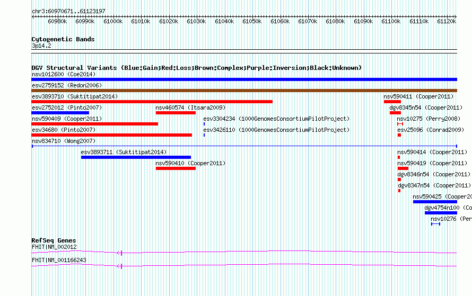
Task: Open nsv590419 (Cooper2011) variant label
Action: tap(432, 163)
